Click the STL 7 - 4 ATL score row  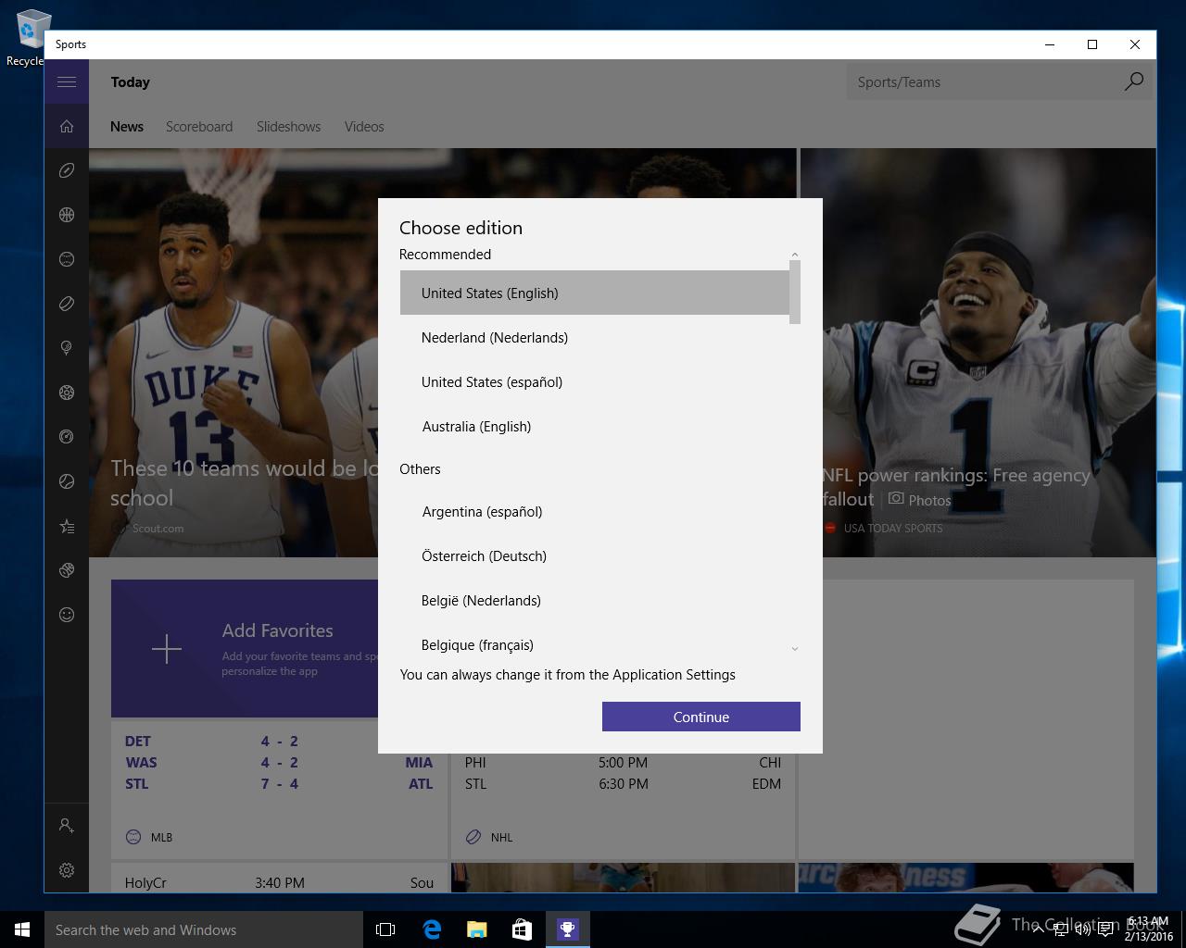click(278, 784)
